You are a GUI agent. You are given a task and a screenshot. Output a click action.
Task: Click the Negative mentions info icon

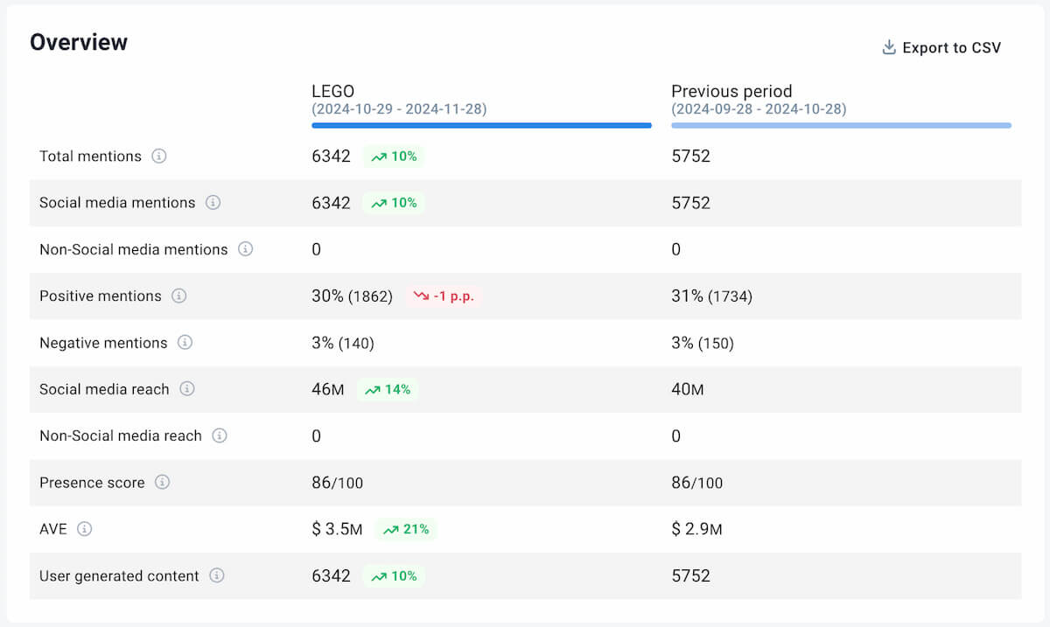click(x=185, y=343)
